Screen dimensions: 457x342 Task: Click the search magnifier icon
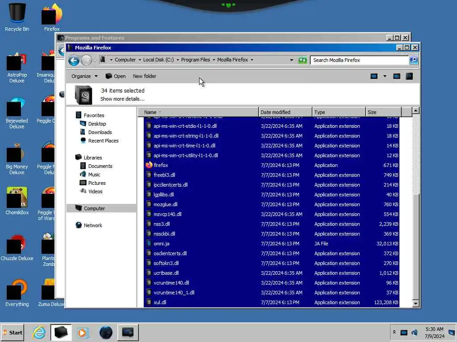414,60
